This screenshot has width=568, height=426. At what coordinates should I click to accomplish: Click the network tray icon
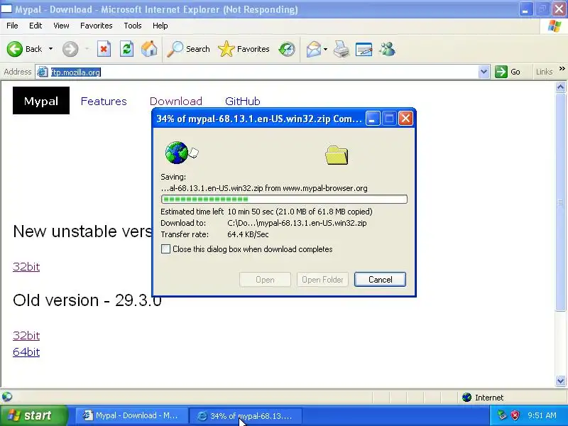click(502, 415)
